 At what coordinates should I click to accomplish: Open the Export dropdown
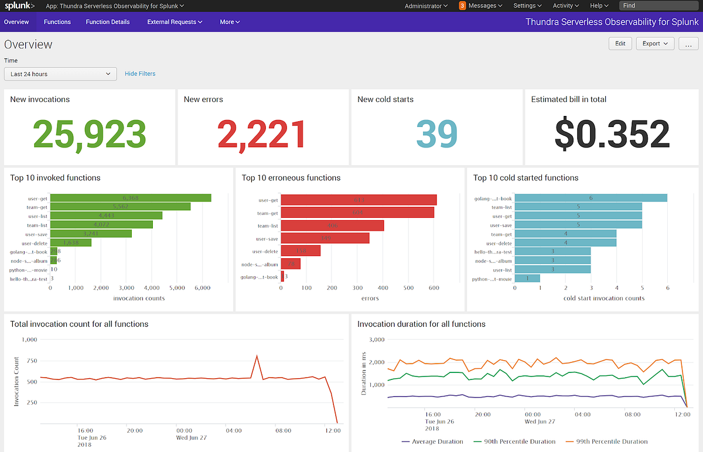(x=654, y=43)
